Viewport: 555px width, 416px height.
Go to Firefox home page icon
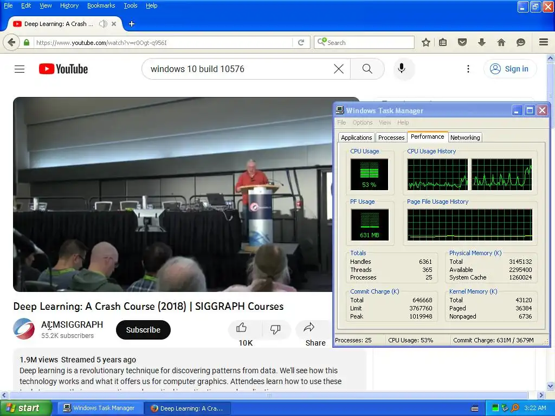501,42
